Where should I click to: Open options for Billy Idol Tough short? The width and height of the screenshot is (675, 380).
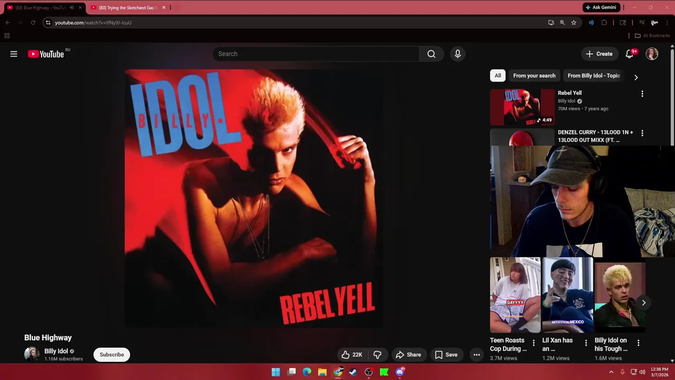[x=638, y=343]
